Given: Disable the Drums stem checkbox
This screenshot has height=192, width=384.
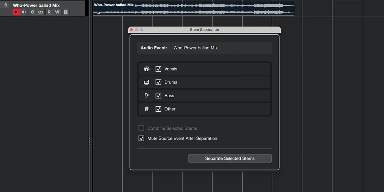Looking at the screenshot, I should tap(158, 82).
